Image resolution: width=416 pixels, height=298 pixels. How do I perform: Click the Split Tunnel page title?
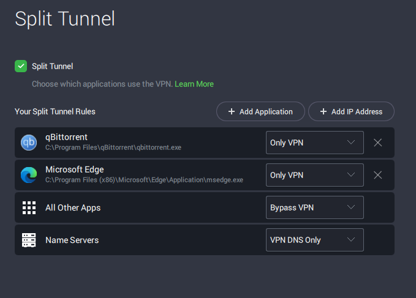(x=65, y=19)
